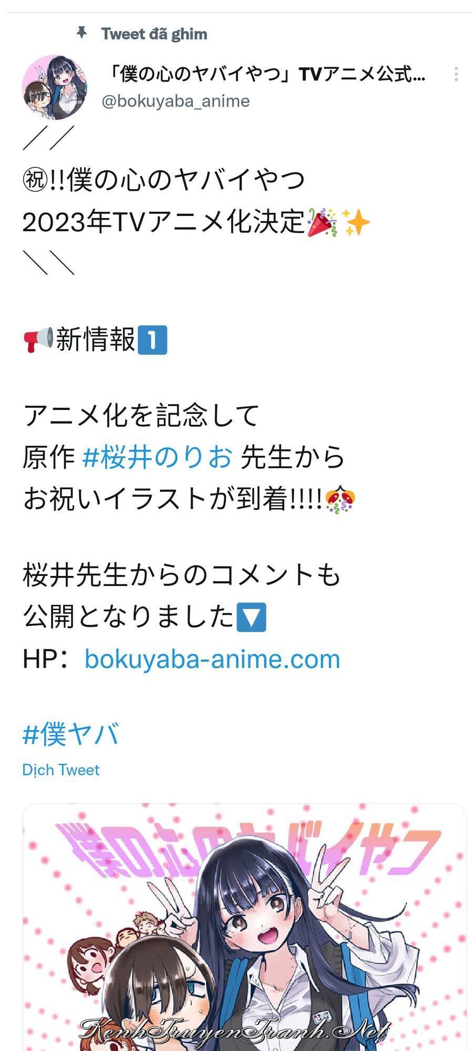Click the Tweet đã ghim label

(154, 34)
